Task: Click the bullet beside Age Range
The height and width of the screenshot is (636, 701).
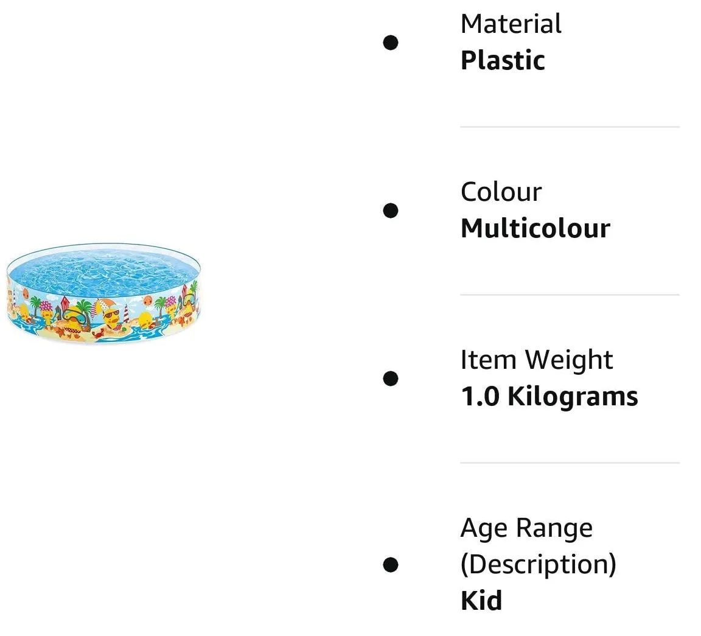Action: coord(391,564)
